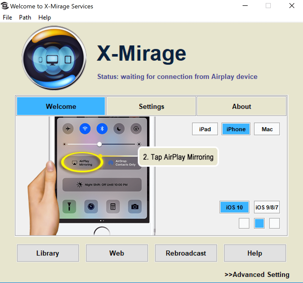Click the X-Mirage title bar app icon
The width and height of the screenshot is (303, 283).
click(x=5, y=6)
